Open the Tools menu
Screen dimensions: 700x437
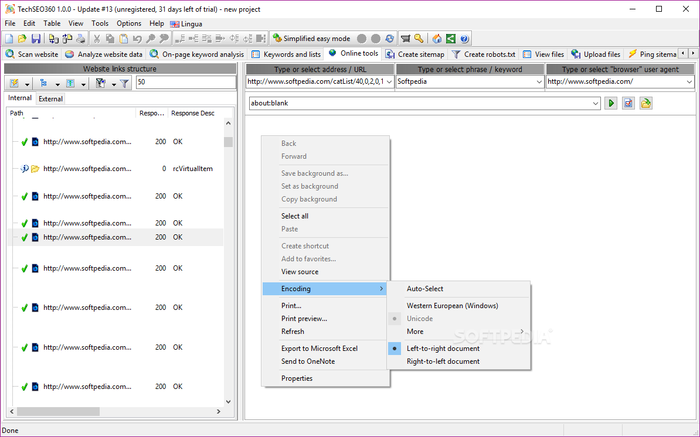pos(100,23)
